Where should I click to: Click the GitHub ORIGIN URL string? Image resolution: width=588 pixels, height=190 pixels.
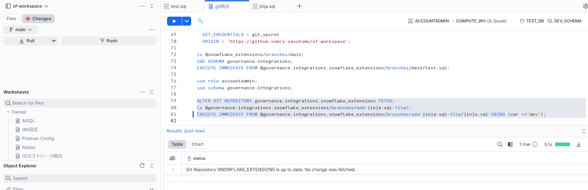[288, 42]
